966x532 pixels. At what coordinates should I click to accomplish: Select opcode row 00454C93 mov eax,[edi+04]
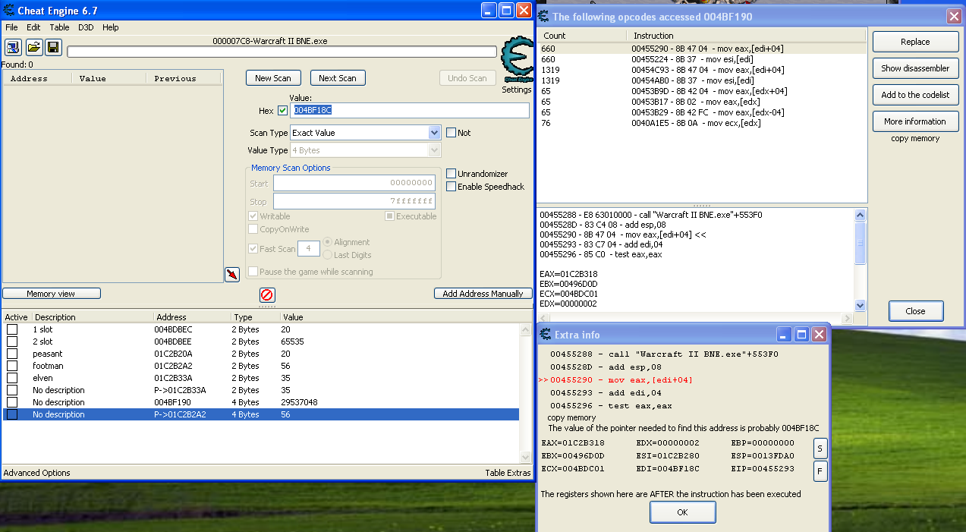[702, 70]
